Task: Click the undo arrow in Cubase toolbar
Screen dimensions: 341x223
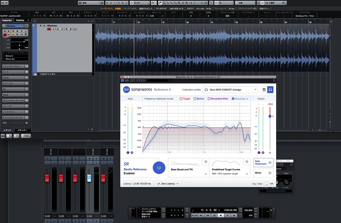Action: click(x=2, y=3)
